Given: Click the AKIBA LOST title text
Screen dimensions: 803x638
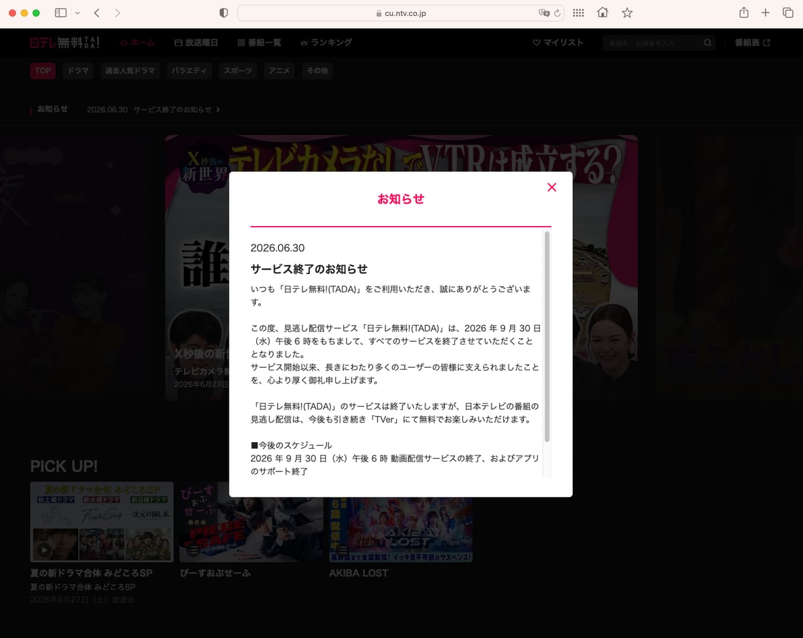Looking at the screenshot, I should pos(358,573).
